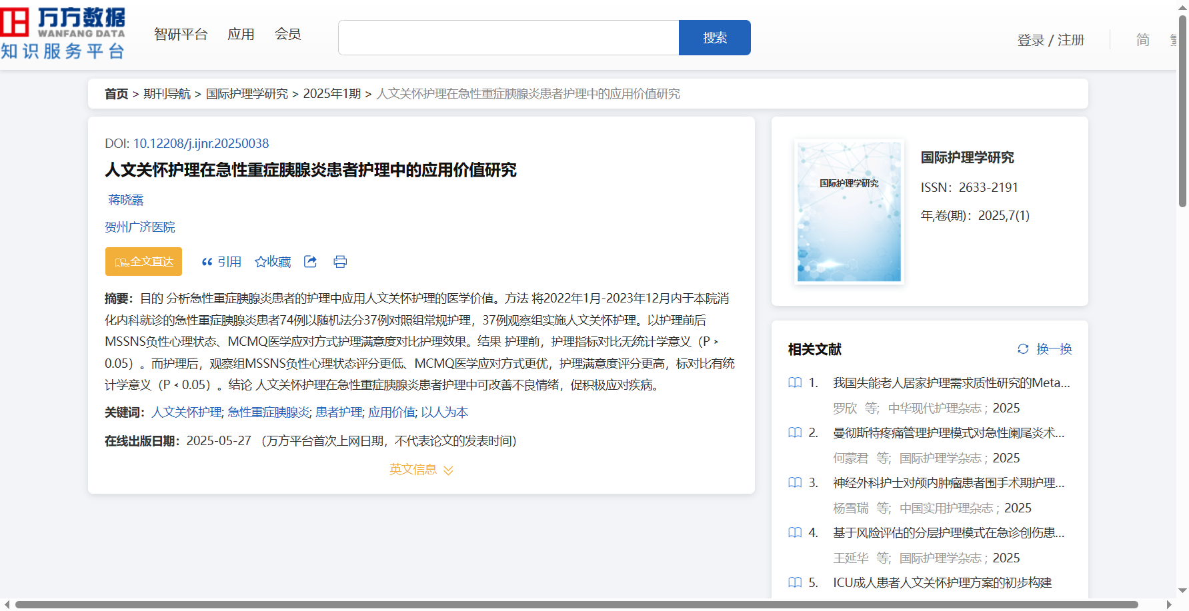The height and width of the screenshot is (611, 1189).
Task: Open related article 神经外科护士对颅内肿瘤
Action: click(948, 483)
